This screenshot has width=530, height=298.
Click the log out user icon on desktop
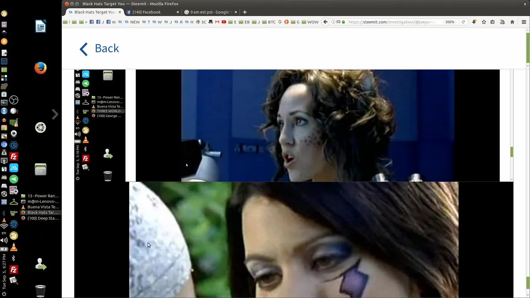tap(41, 264)
